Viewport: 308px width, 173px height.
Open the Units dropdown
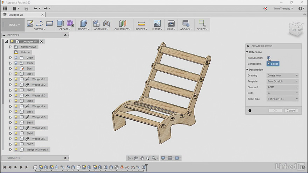282,93
